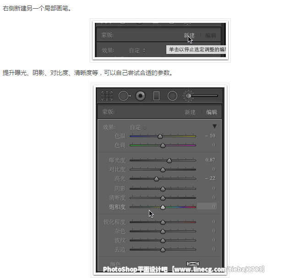Select the Red Eye Correction tool
The height and width of the screenshot is (278, 290).
(140, 96)
